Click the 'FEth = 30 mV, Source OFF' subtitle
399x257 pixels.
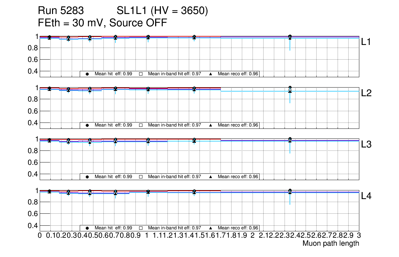tap(102, 23)
